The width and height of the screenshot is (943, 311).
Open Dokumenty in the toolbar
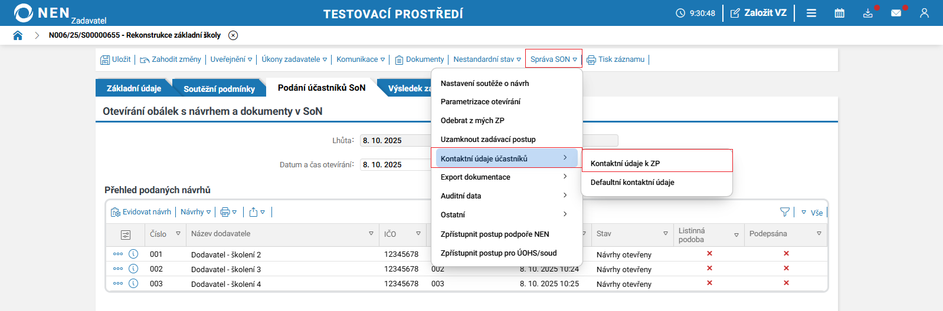[x=420, y=59]
